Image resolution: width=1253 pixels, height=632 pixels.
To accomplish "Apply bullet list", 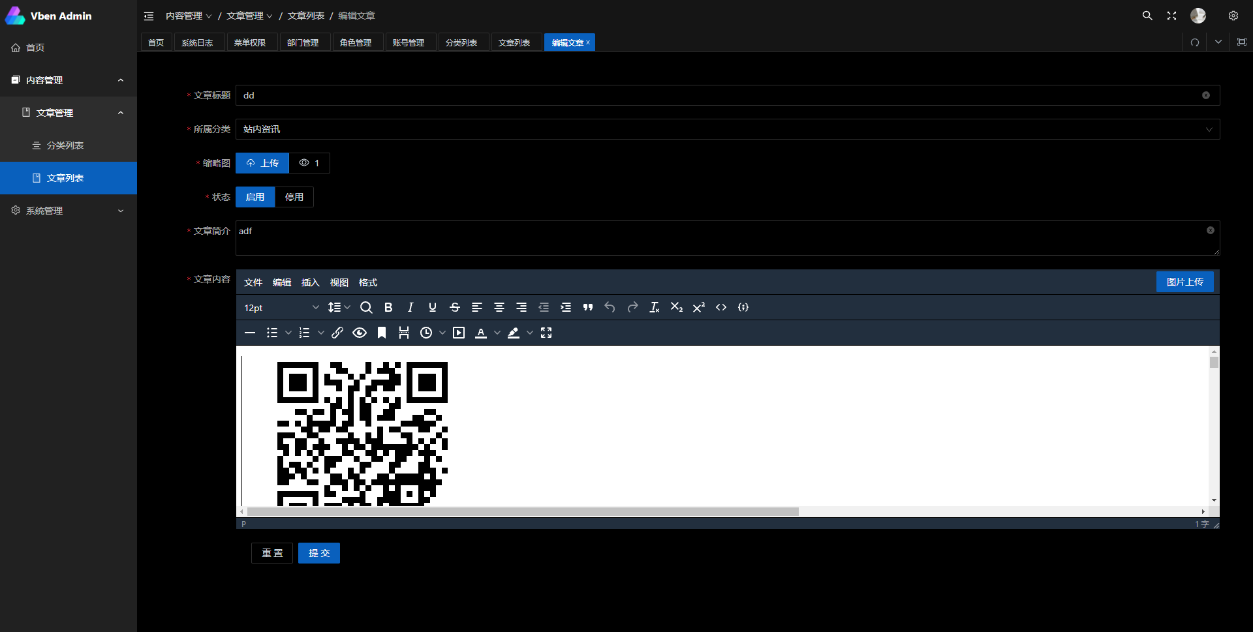I will 272,333.
